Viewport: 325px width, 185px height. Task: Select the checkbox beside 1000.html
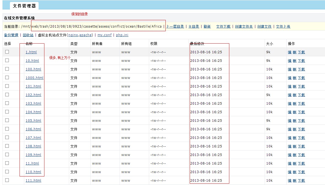click(7, 78)
